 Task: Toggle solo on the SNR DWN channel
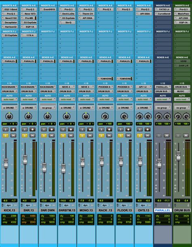44,136
